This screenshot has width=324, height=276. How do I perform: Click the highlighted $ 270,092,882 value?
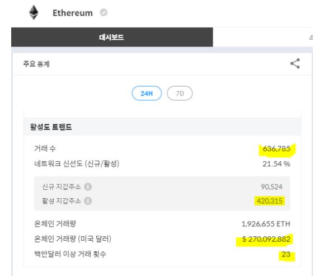pyautogui.click(x=266, y=239)
